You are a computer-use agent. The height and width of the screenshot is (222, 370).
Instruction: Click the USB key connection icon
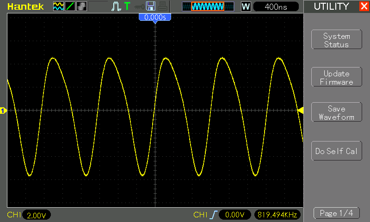click(138, 6)
